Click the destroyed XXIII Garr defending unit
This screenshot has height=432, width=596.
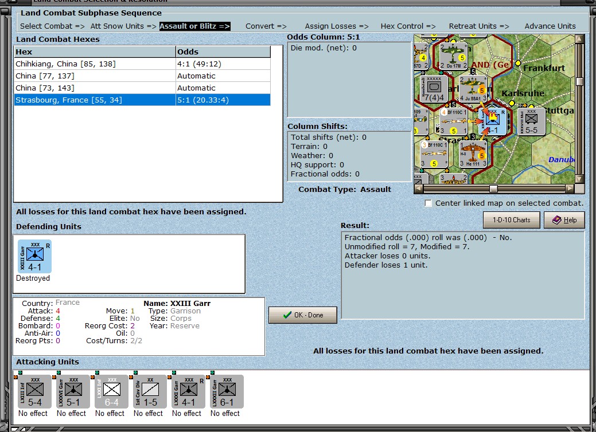(34, 256)
